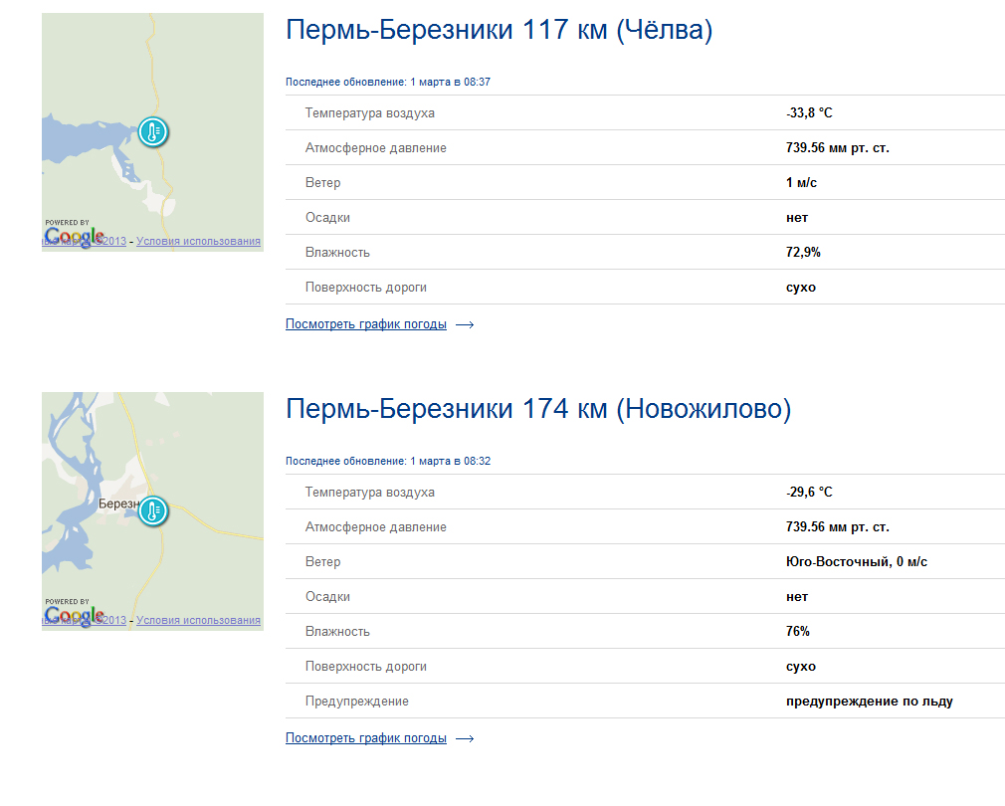Screen dimensions: 1005x806
Task: Click the arrow beside Чёлва's weather graph link
Action: [x=465, y=324]
